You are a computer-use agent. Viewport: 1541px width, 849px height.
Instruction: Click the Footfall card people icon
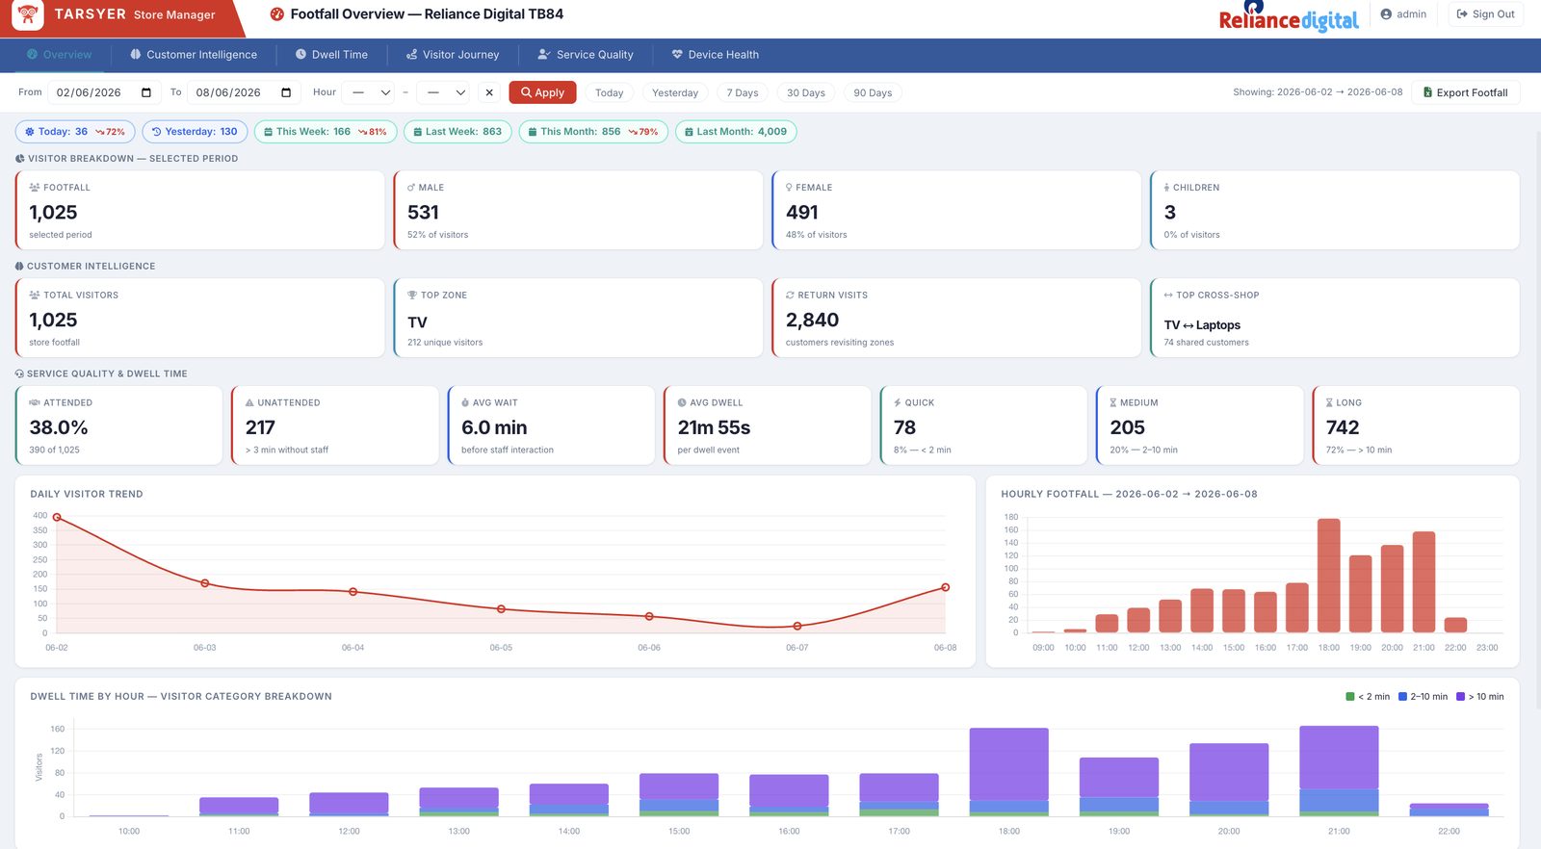[35, 188]
